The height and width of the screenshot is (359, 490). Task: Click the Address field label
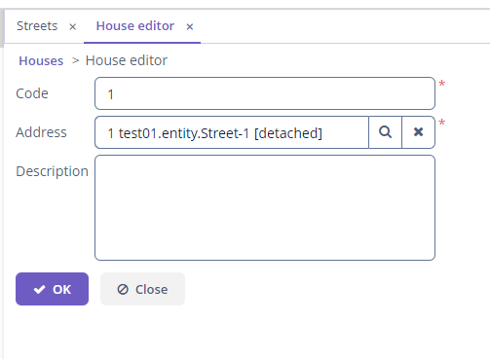[x=41, y=132]
